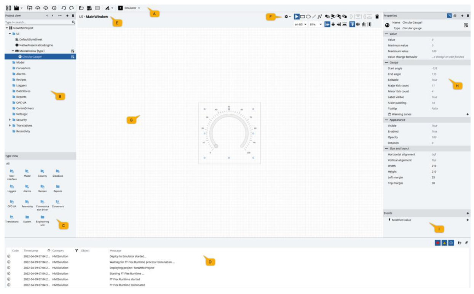474x294 pixels.
Task: Select the Ellipse drawing tool
Action: (309, 16)
